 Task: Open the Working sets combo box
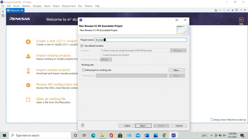click(x=132, y=76)
